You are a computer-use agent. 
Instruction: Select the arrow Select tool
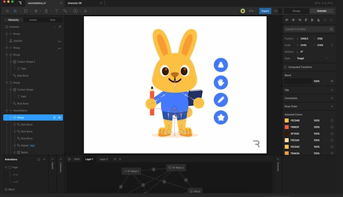pyautogui.click(x=15, y=11)
